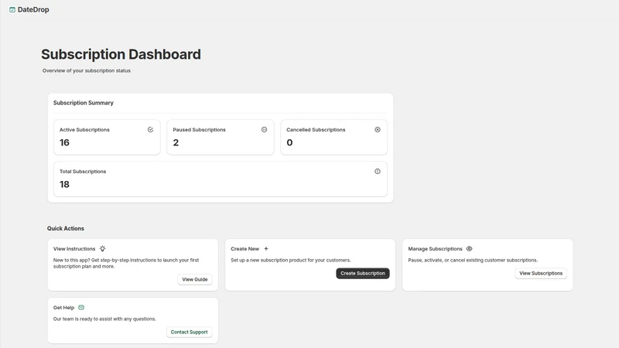Screen dimensions: 619x348
Task: Open the View Guide button
Action: [x=195, y=279]
